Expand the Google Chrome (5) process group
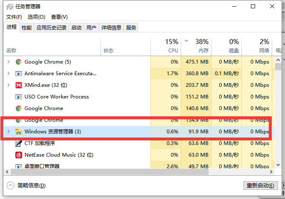Viewport: 285px width, 199px height. coord(8,62)
